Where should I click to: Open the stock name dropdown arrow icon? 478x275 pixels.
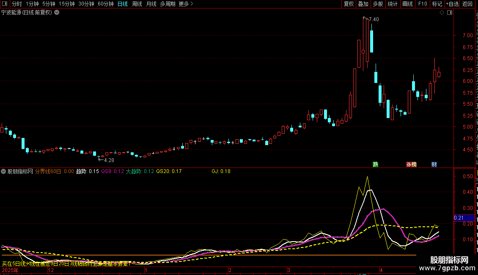click(x=57, y=13)
